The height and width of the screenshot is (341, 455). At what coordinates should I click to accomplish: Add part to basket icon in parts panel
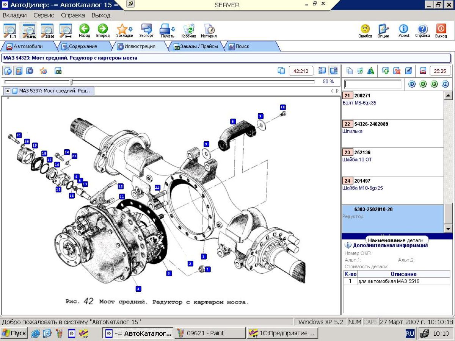[360, 71]
